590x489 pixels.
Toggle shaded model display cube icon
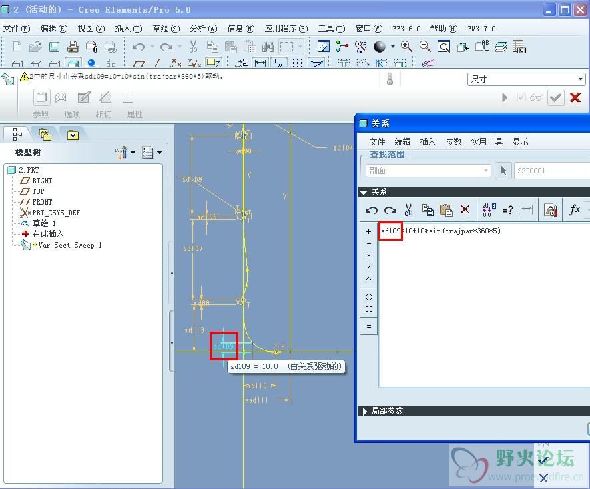point(73,63)
